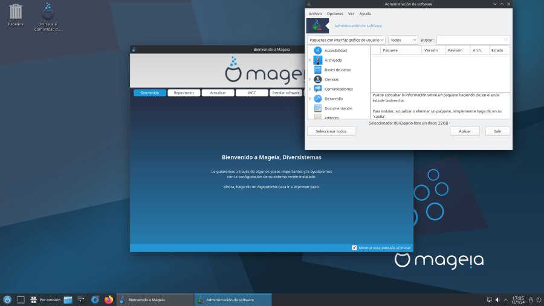Open Papelera trash icon on desktop

[16, 12]
